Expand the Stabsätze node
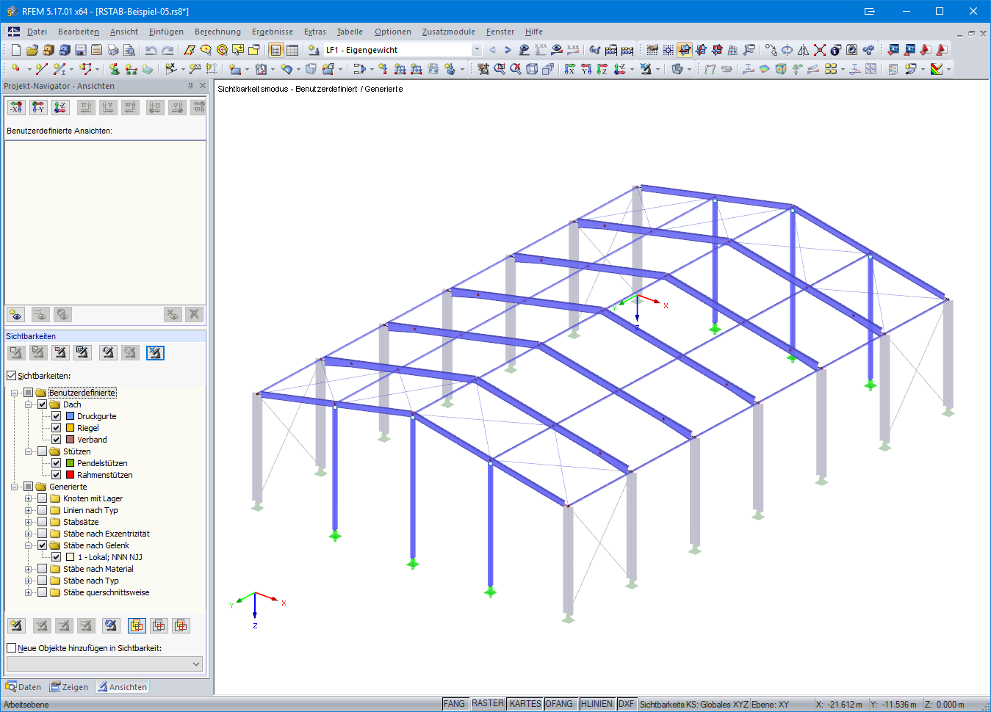 28,522
